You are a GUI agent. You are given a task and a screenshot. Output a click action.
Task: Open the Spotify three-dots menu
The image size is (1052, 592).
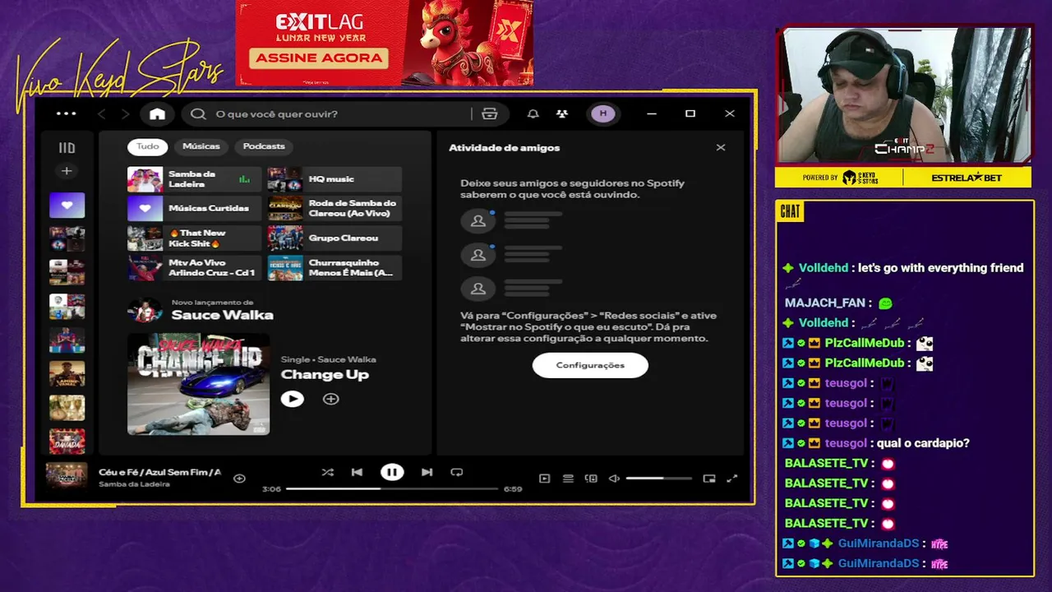click(x=67, y=113)
